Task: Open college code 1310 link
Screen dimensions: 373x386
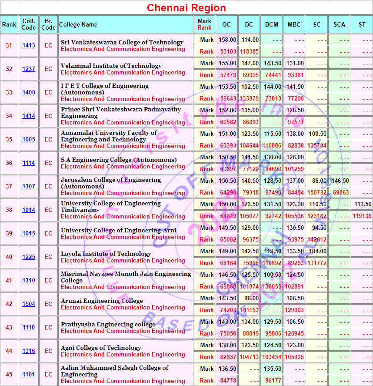Action: click(x=29, y=281)
